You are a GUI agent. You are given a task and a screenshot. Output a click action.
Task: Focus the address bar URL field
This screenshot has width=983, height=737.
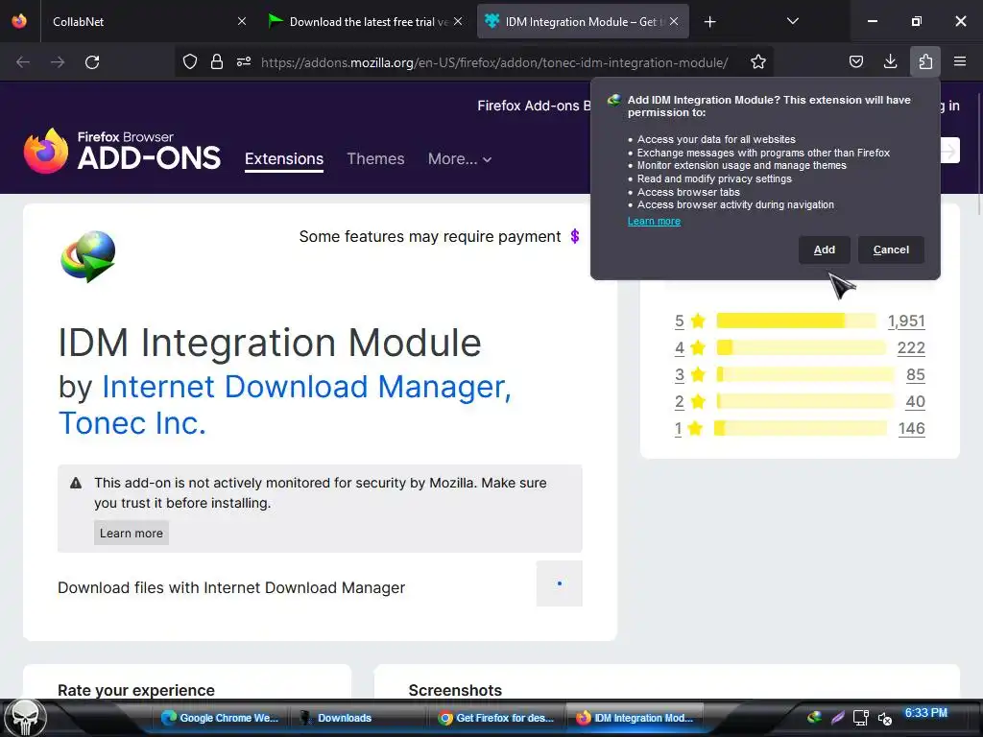pyautogui.click(x=494, y=62)
